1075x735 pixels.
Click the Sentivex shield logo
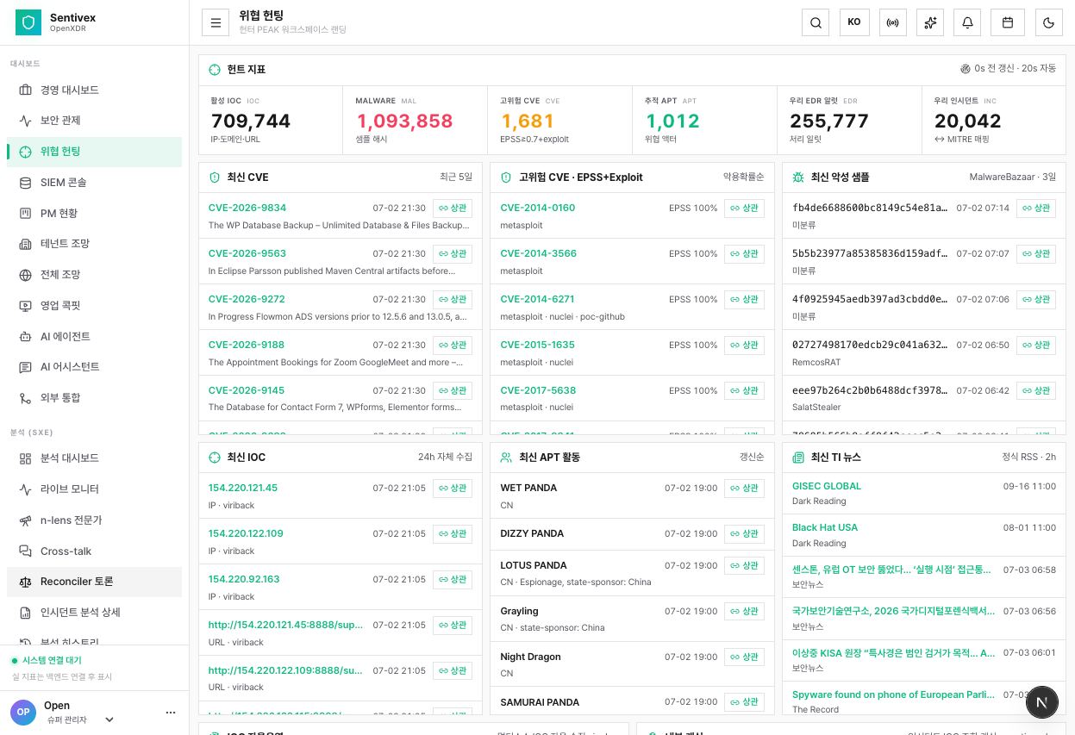tap(28, 22)
